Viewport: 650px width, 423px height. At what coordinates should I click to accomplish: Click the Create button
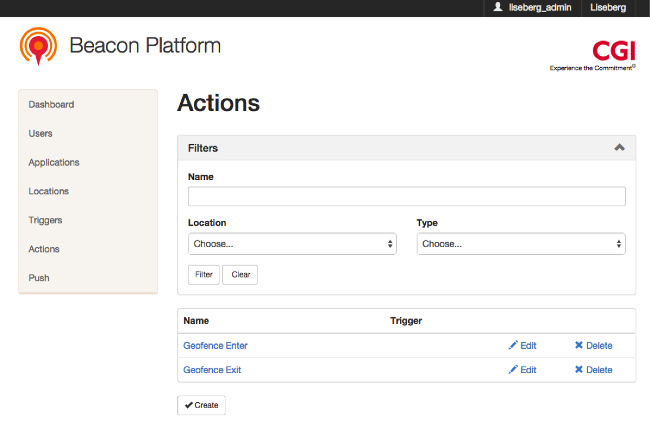click(202, 405)
